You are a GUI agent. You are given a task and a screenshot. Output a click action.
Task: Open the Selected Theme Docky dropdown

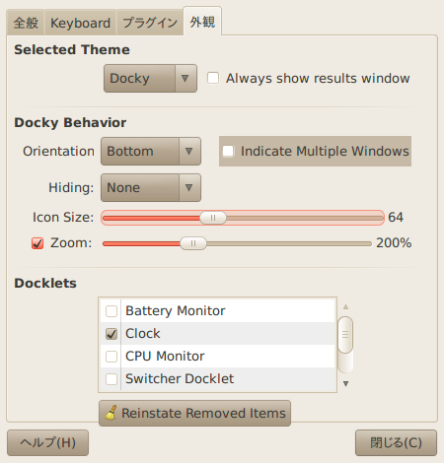point(150,78)
